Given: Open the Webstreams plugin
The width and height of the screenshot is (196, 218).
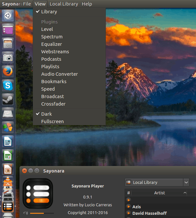Looking at the screenshot, I should coord(69,52).
